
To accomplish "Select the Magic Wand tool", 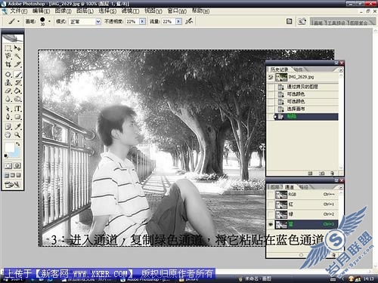I will pos(17,56).
